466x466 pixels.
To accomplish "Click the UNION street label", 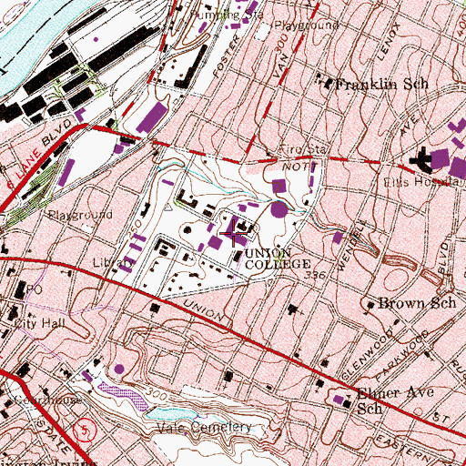I will (203, 309).
